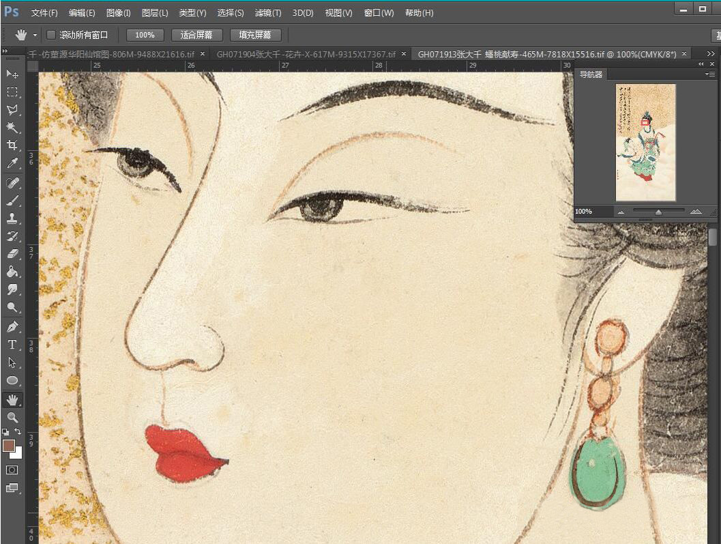Open the 3D(D) menu
Viewport: 721px width, 544px height.
tap(303, 13)
